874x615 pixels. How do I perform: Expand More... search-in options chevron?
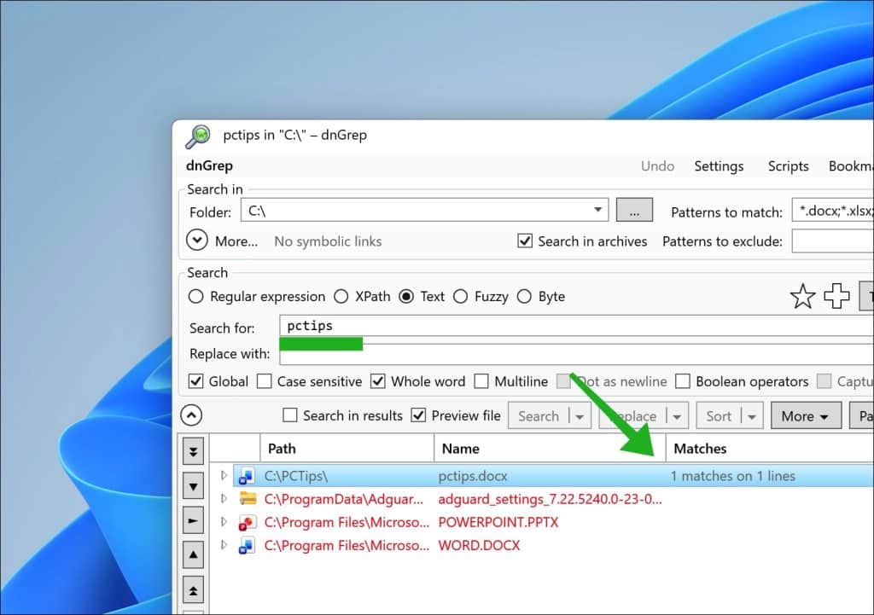pos(197,240)
